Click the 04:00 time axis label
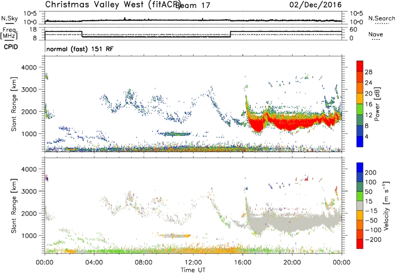The image size is (395, 273). [94, 263]
